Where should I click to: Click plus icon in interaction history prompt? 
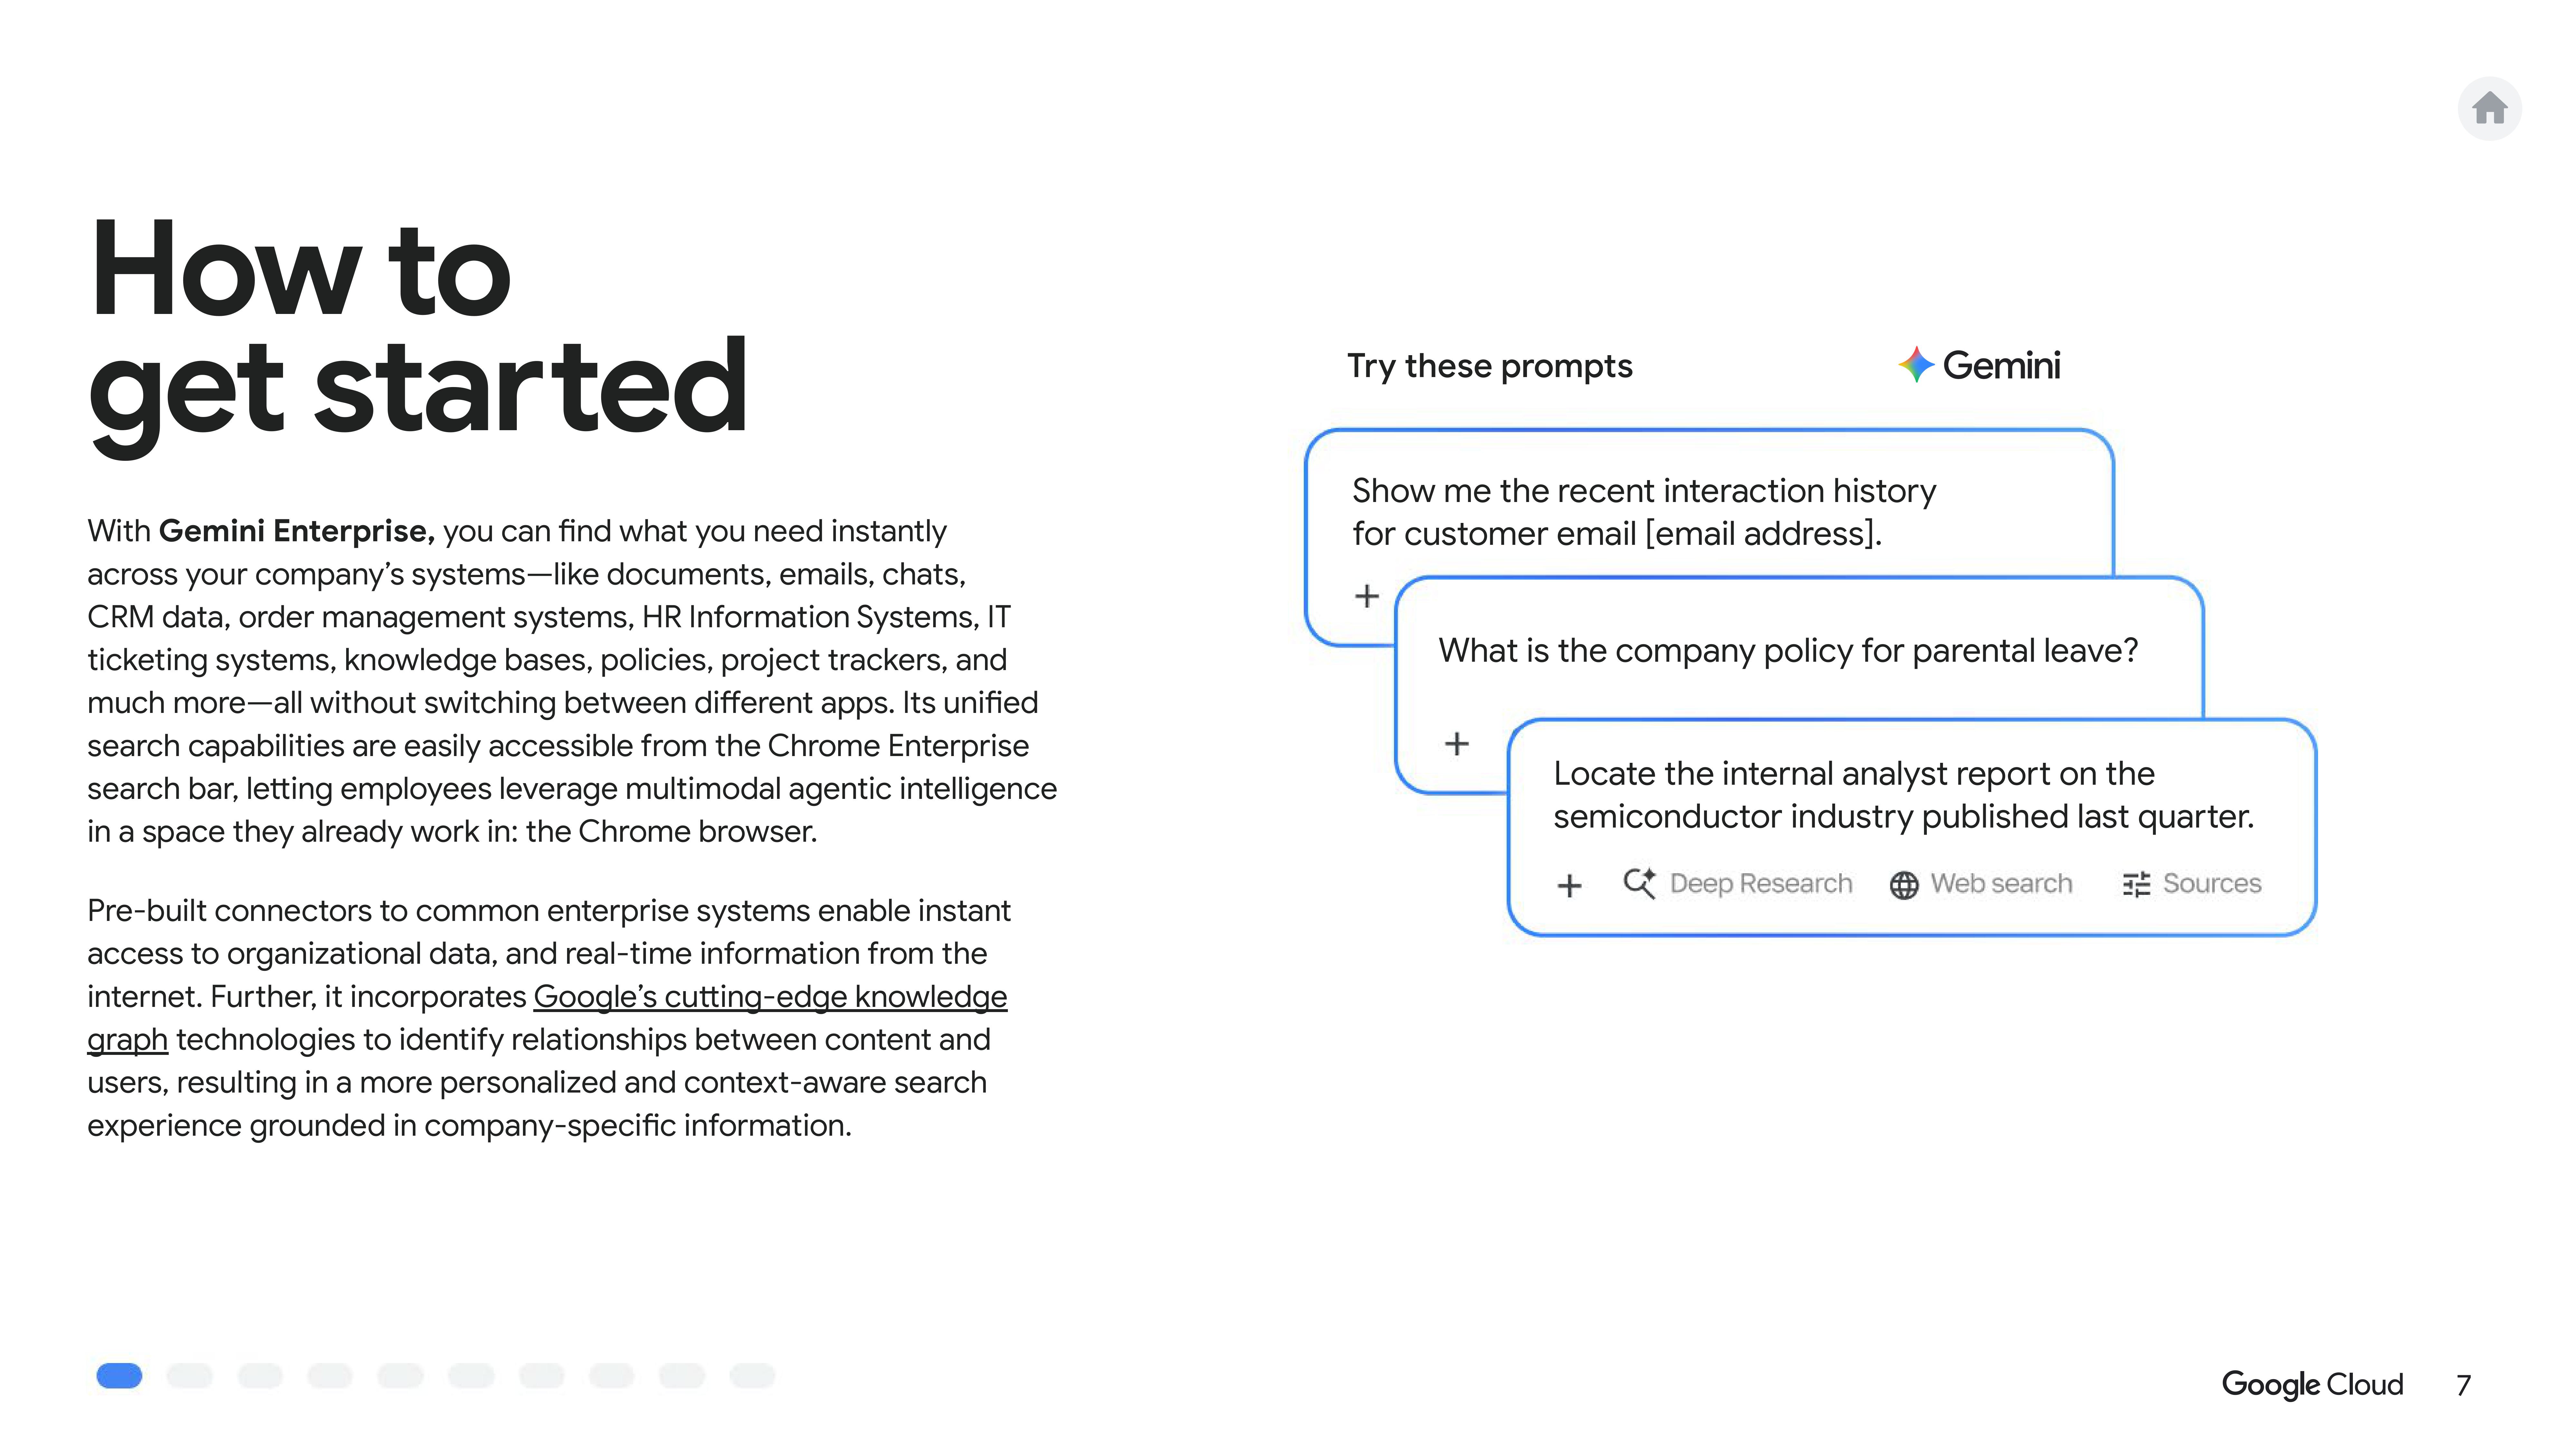1366,596
